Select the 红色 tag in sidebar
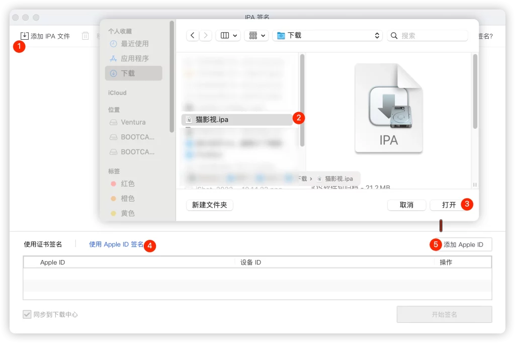Screen dimensions: 515x343 126,184
